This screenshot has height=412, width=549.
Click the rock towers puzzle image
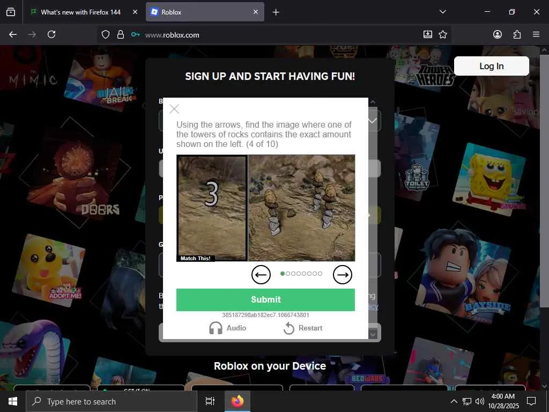(301, 208)
